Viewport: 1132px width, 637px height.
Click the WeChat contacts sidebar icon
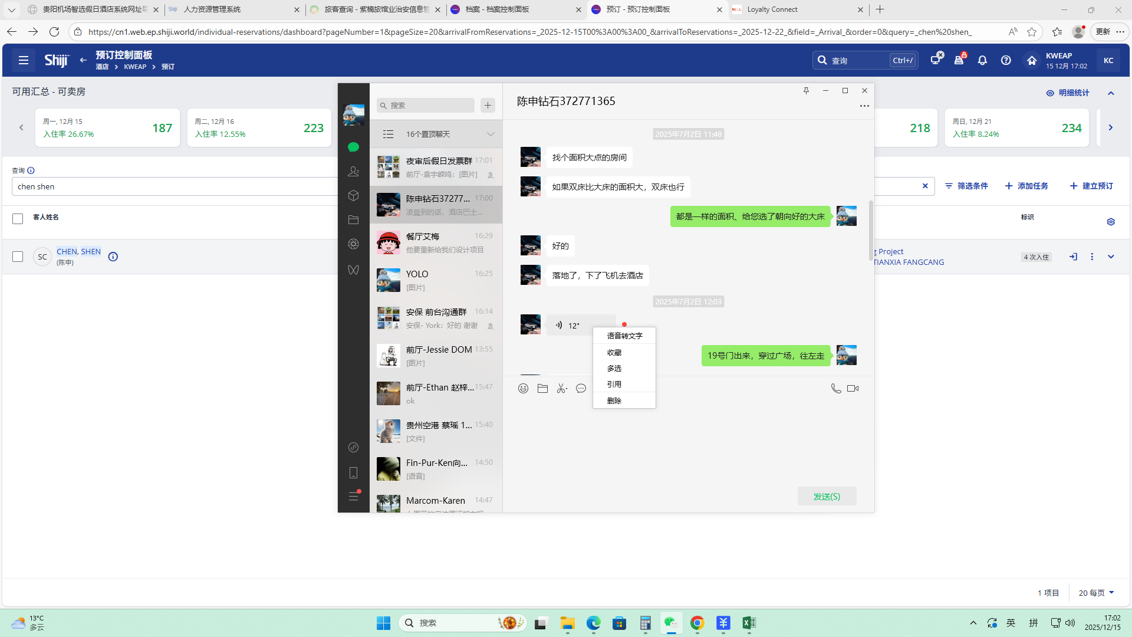(x=353, y=171)
